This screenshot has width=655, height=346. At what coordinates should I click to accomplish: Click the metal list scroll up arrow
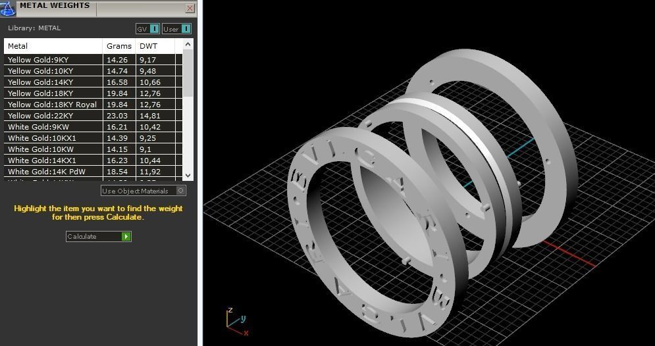click(188, 43)
